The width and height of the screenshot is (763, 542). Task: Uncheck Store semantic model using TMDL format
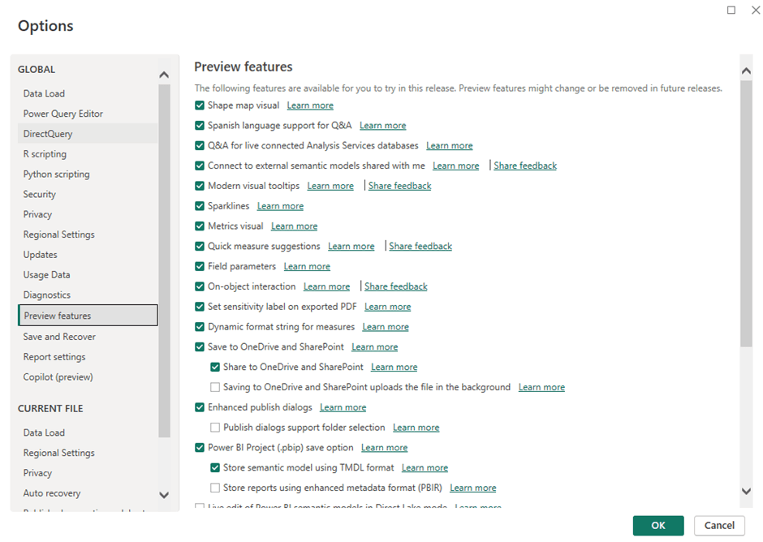(x=215, y=467)
